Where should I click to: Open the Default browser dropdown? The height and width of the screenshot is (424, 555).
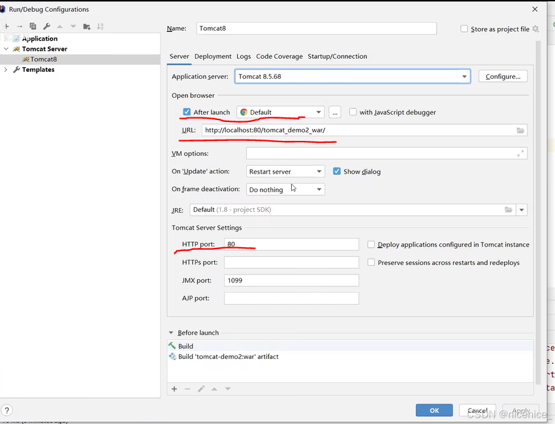[280, 112]
